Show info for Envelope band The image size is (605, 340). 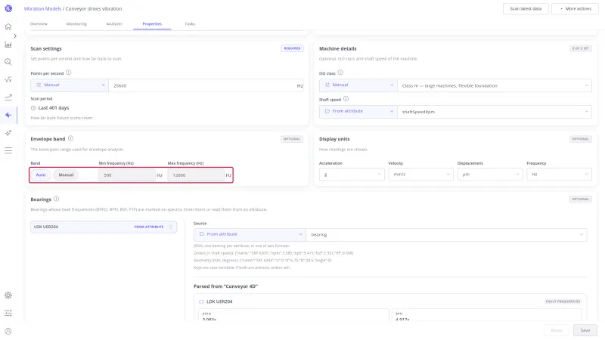pos(70,138)
